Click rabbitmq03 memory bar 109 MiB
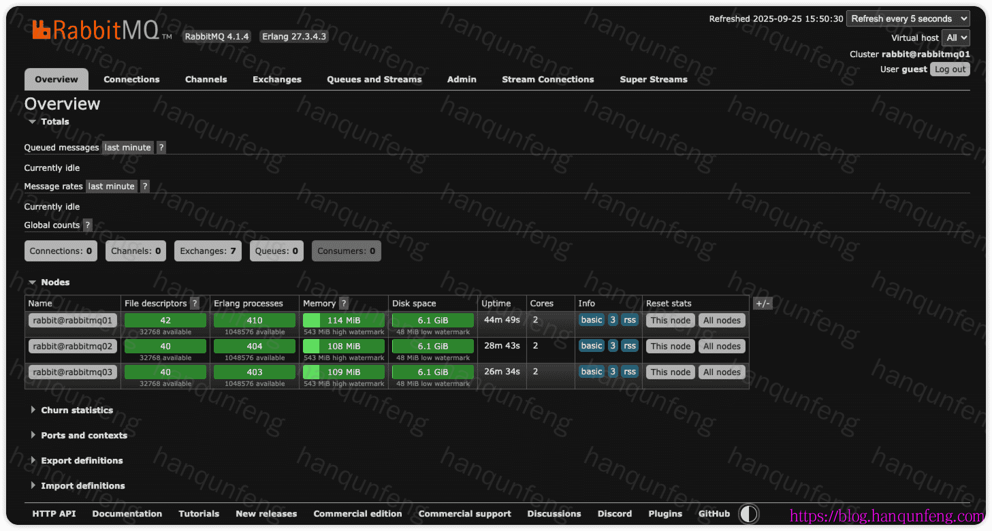 344,372
